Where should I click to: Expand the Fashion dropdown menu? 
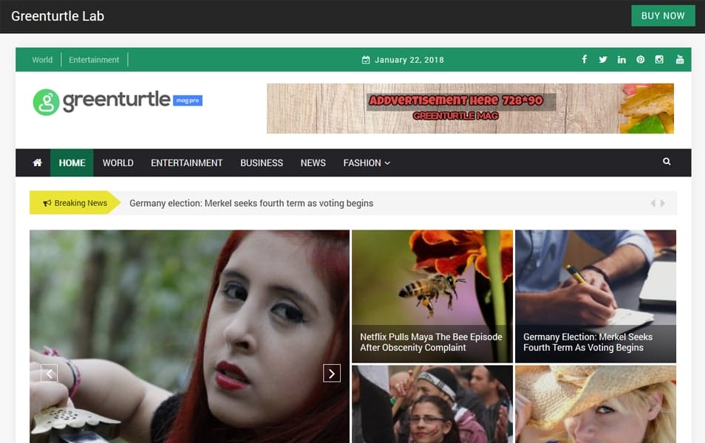click(x=366, y=162)
